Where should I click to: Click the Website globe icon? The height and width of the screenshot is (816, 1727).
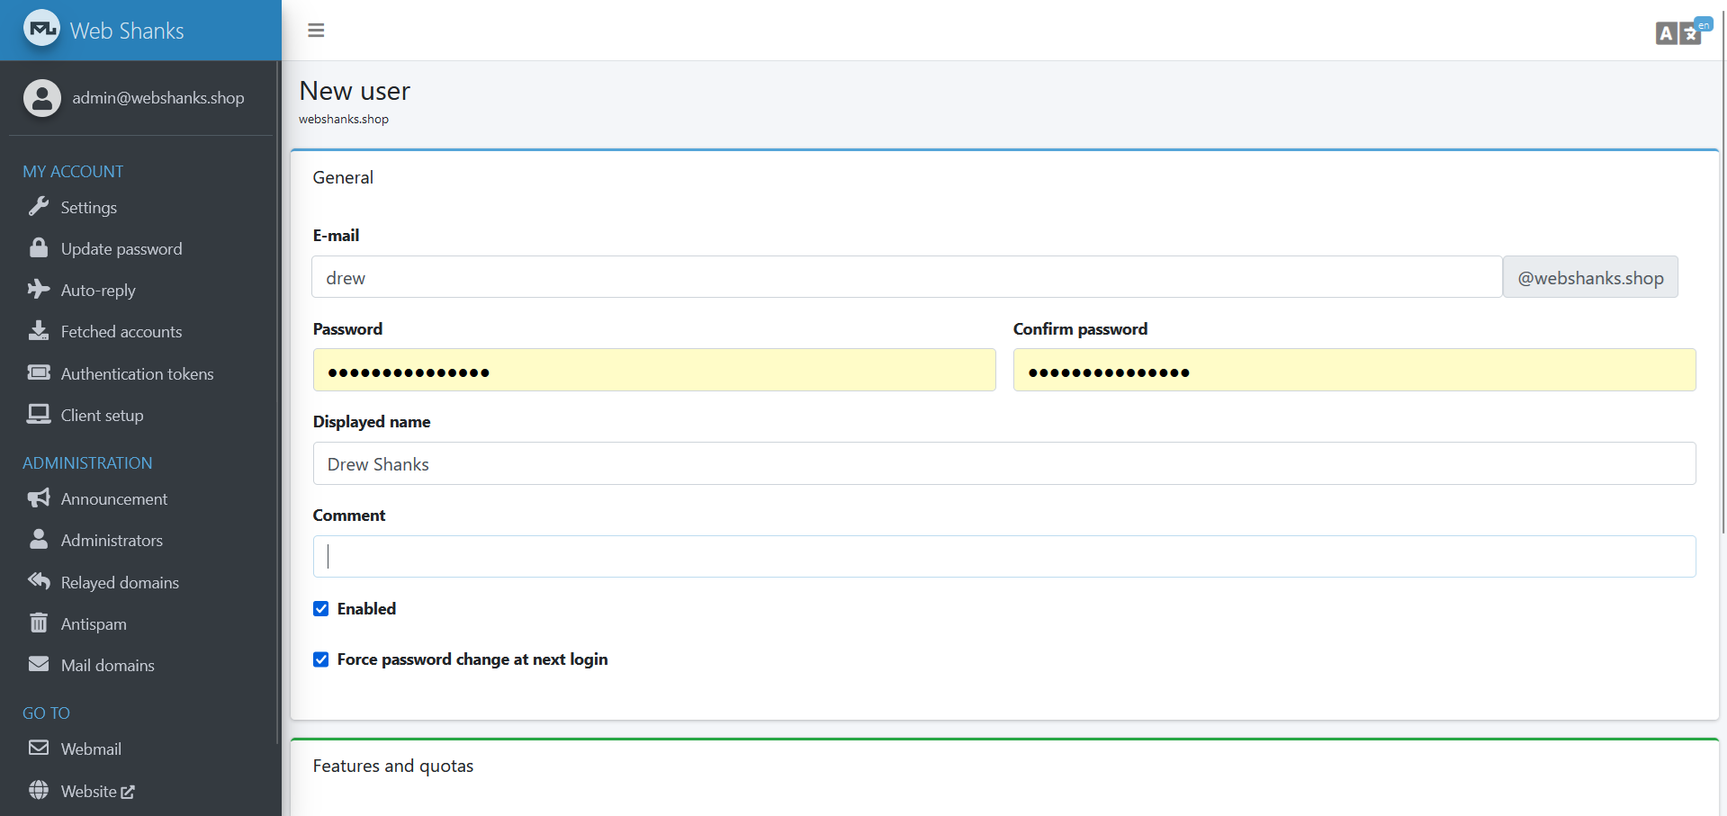(x=39, y=790)
